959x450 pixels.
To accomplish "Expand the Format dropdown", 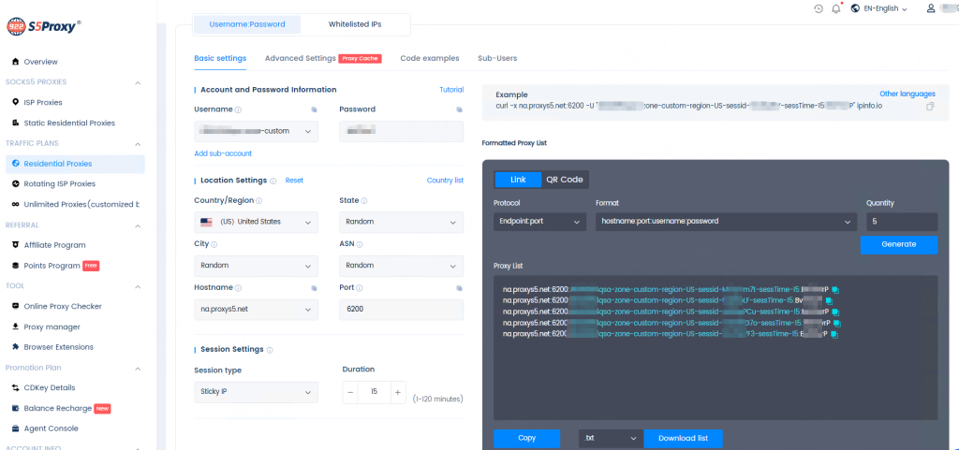I will pos(726,223).
